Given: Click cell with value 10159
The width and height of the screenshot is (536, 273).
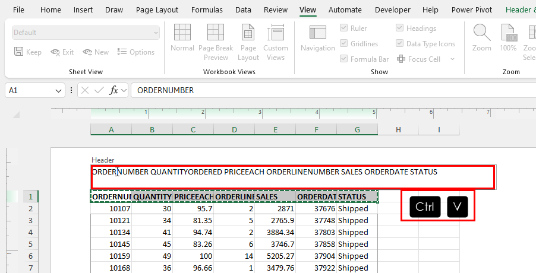Looking at the screenshot, I should pos(111,256).
